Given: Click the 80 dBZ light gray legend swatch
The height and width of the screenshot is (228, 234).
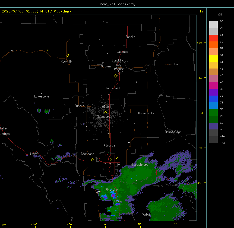Looking at the screenshot, I should (x=213, y=24).
